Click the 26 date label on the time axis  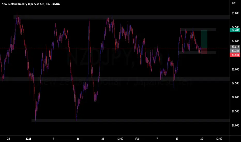tap(9, 139)
